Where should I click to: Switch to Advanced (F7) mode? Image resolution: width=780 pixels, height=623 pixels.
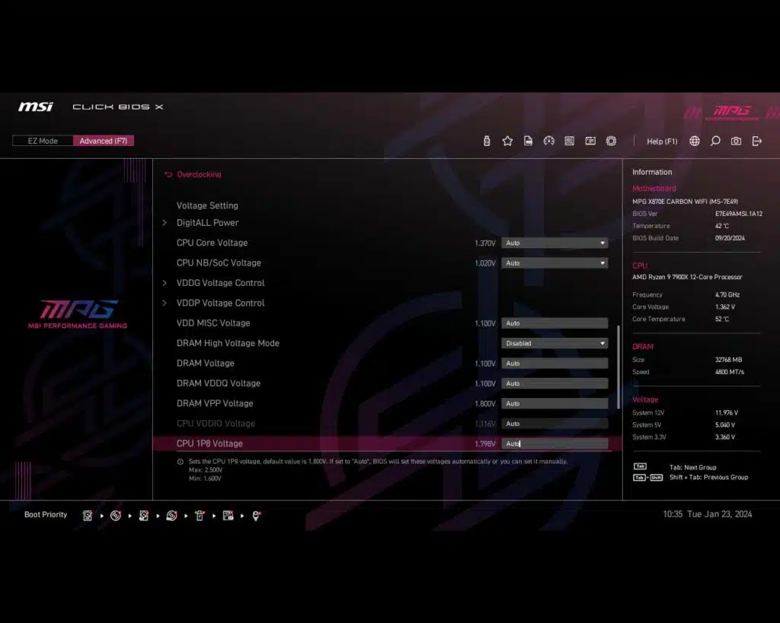[104, 141]
